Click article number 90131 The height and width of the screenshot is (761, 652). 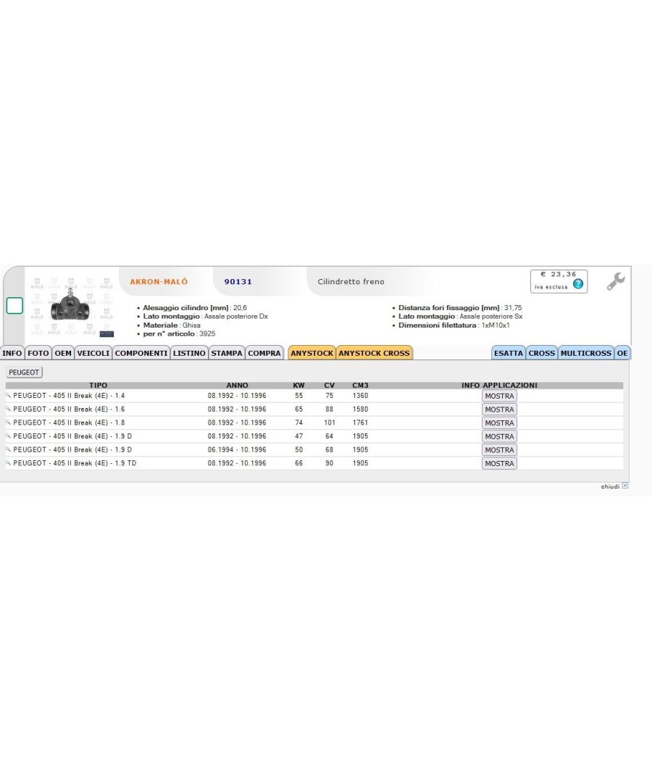[x=238, y=281]
